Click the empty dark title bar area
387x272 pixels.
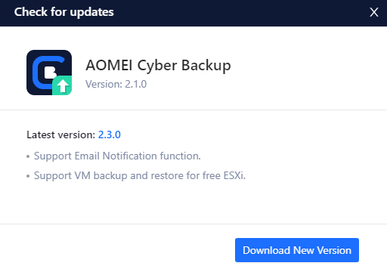pyautogui.click(x=240, y=13)
